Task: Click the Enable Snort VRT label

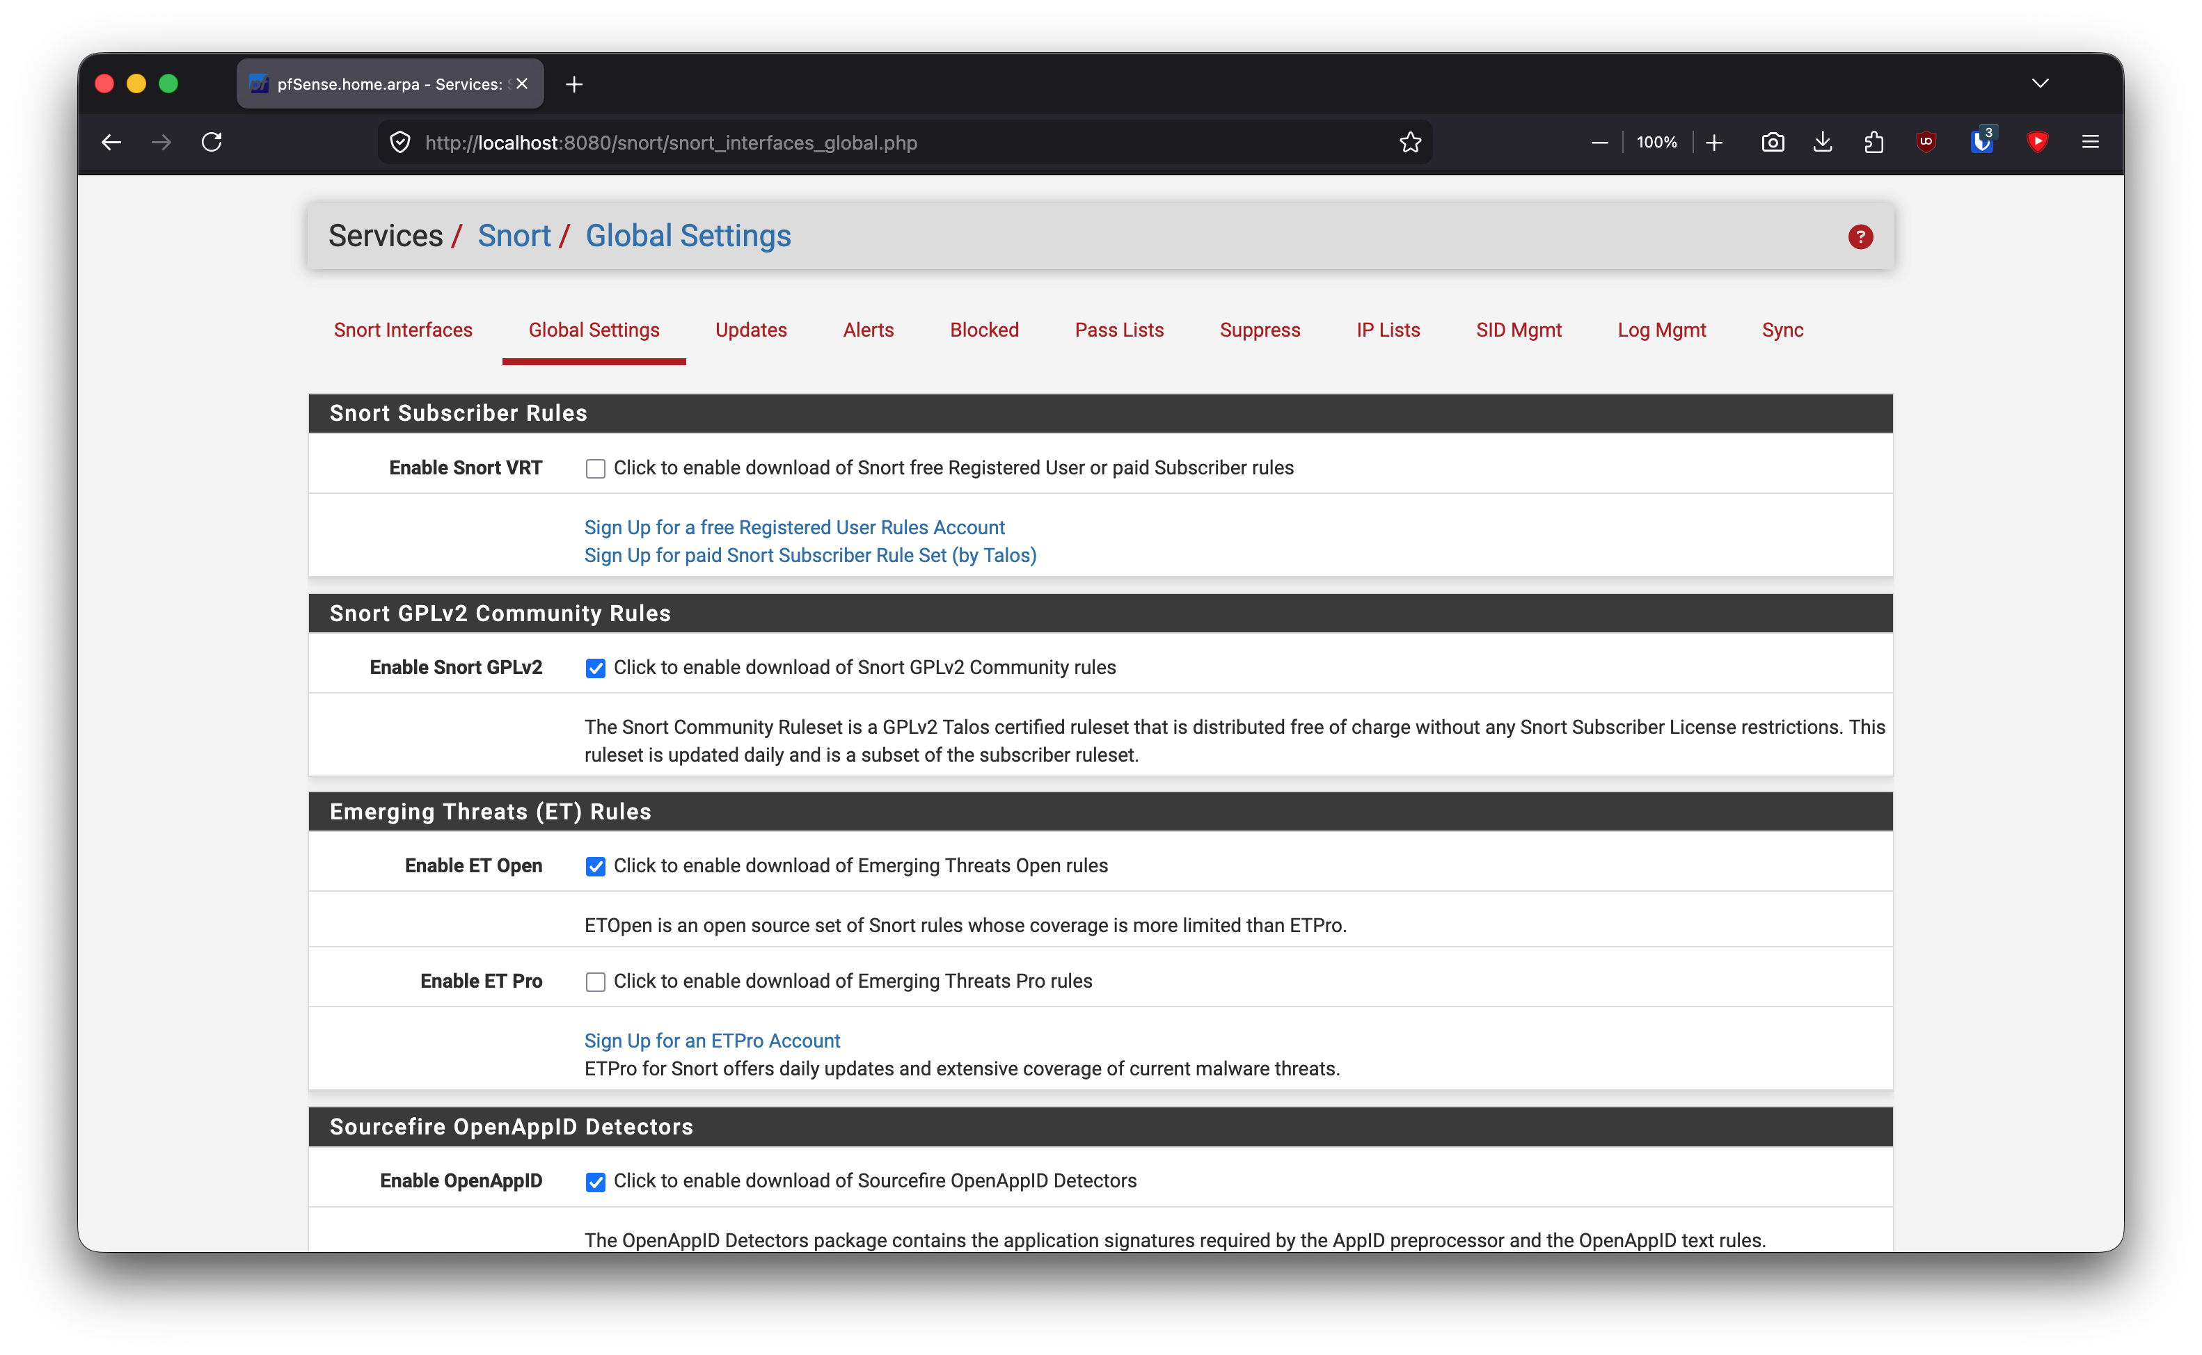Action: tap(466, 468)
